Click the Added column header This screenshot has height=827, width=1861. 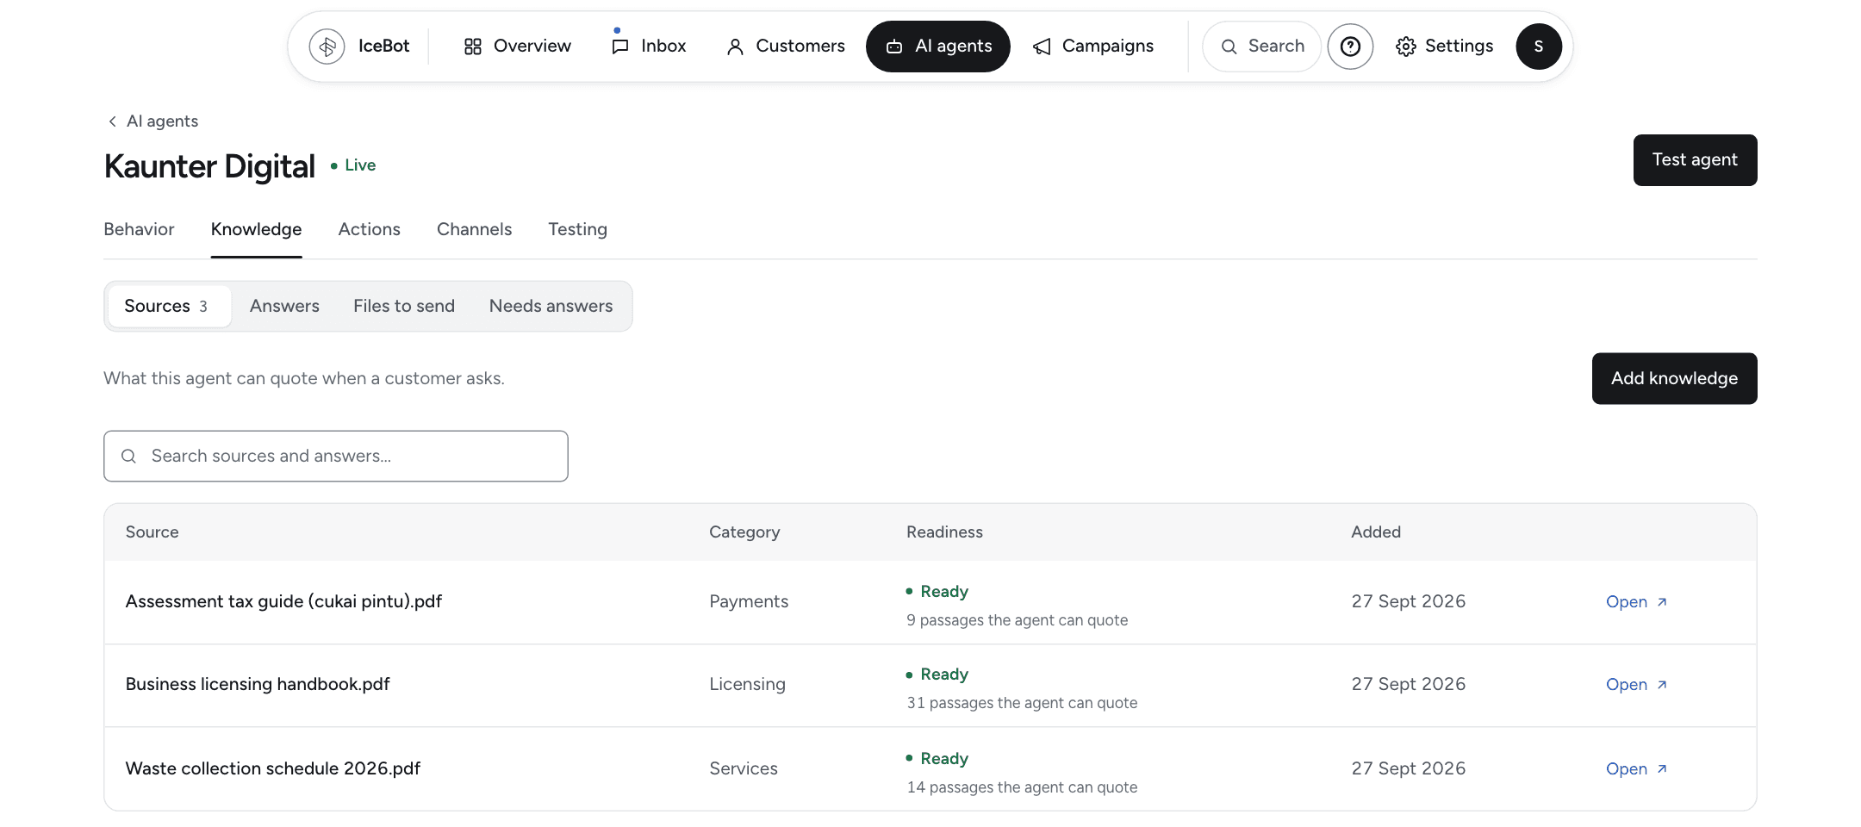[x=1376, y=532]
